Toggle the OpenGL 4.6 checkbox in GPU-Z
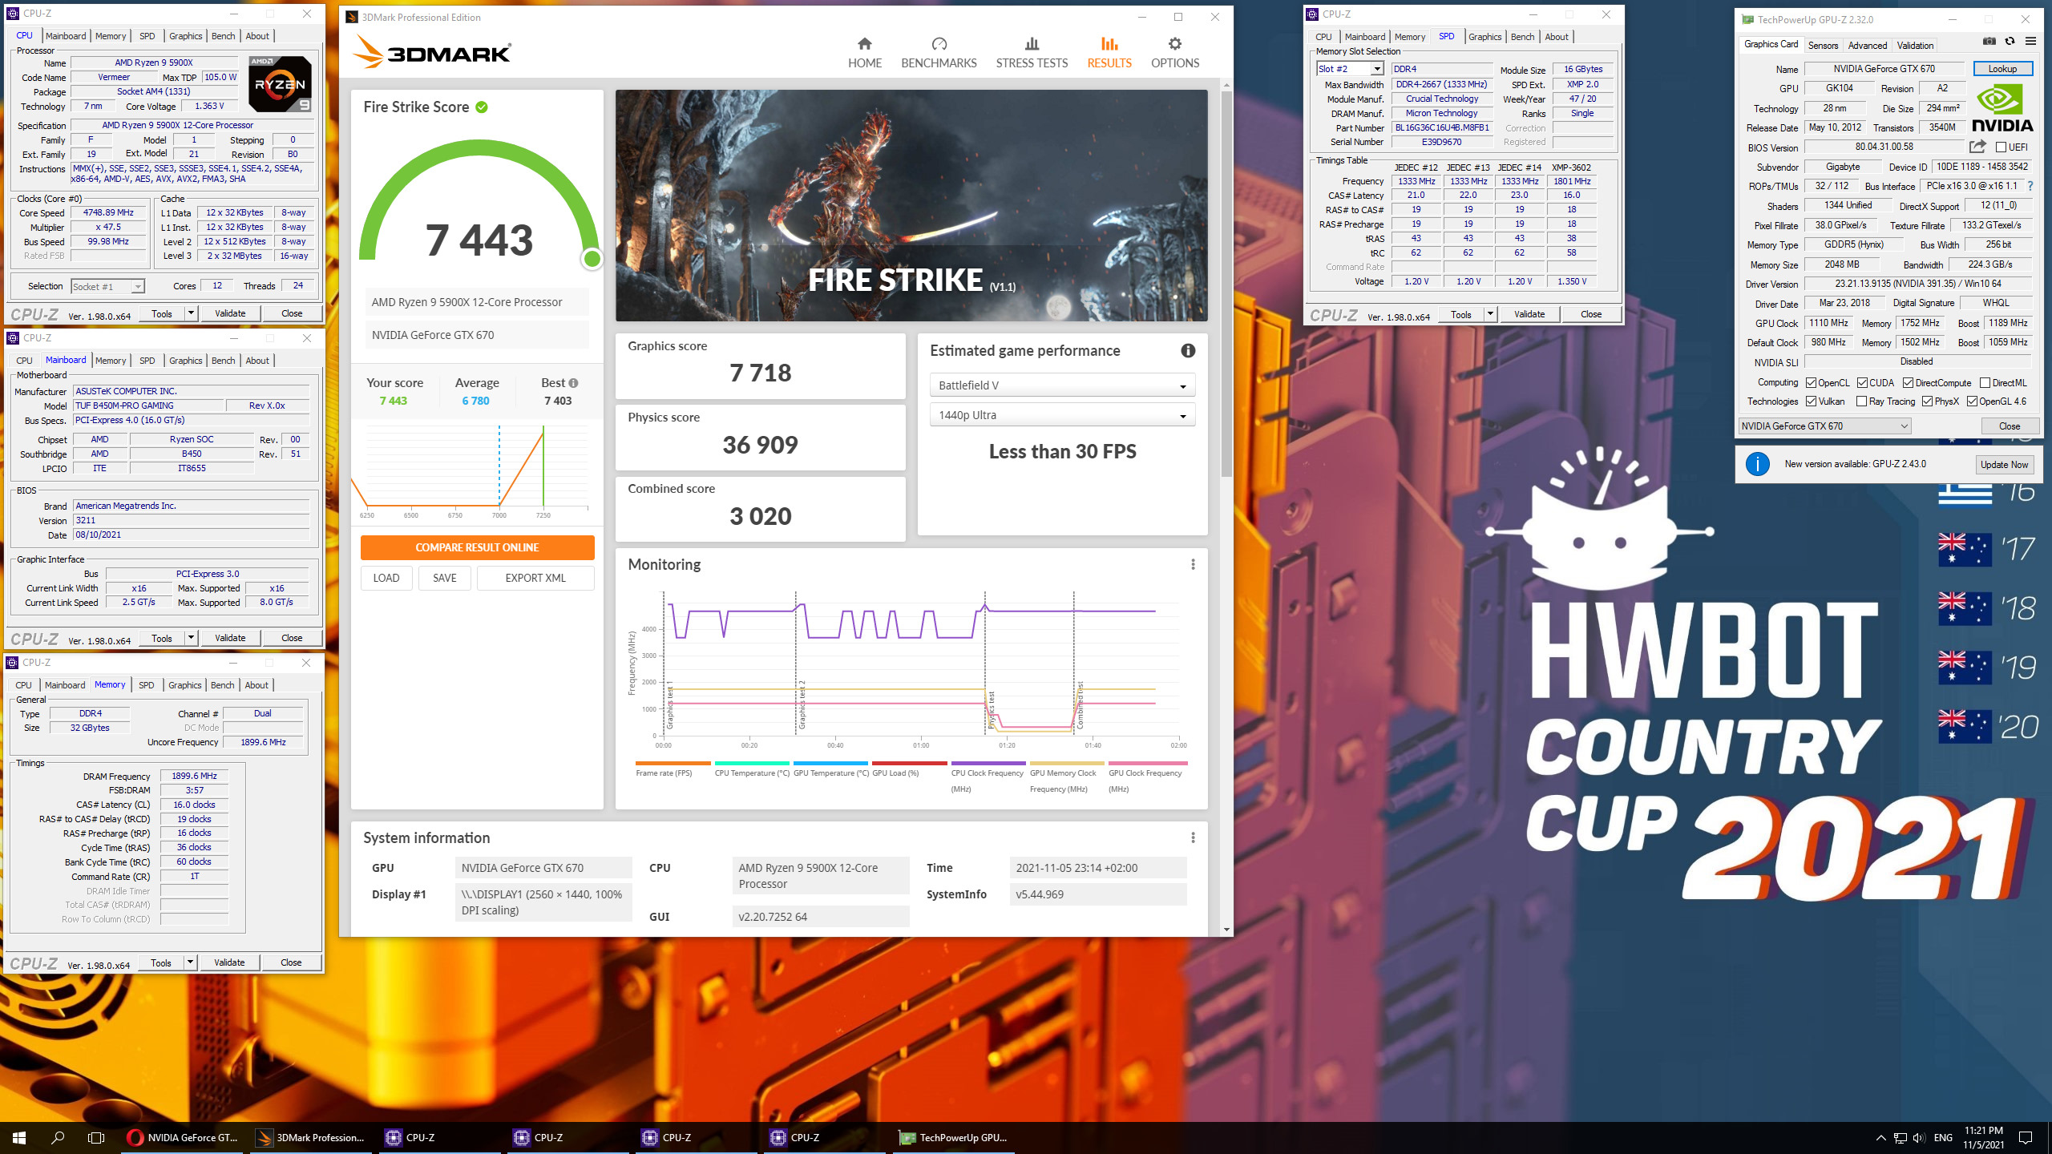 1972,401
